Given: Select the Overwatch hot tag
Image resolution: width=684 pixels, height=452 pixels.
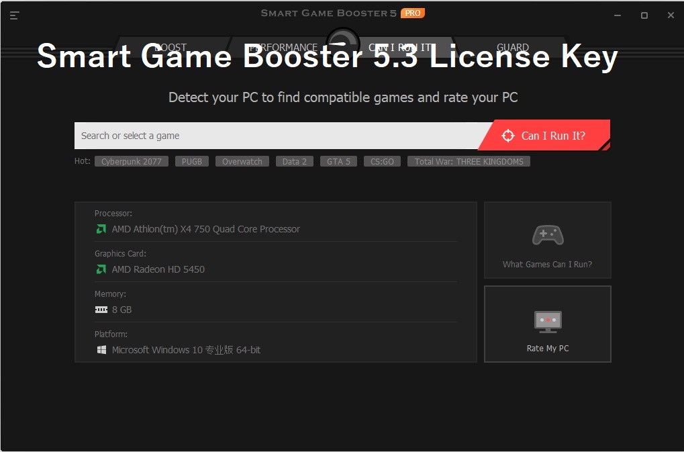Looking at the screenshot, I should (x=242, y=162).
